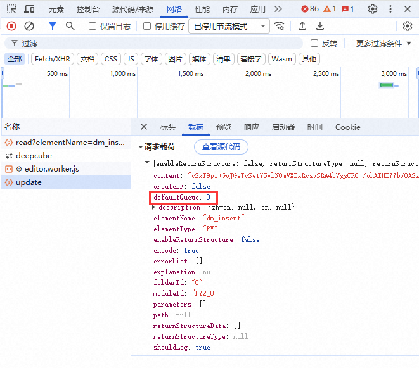Open network panel settings gear
419x368 pixels.
[x=407, y=26]
